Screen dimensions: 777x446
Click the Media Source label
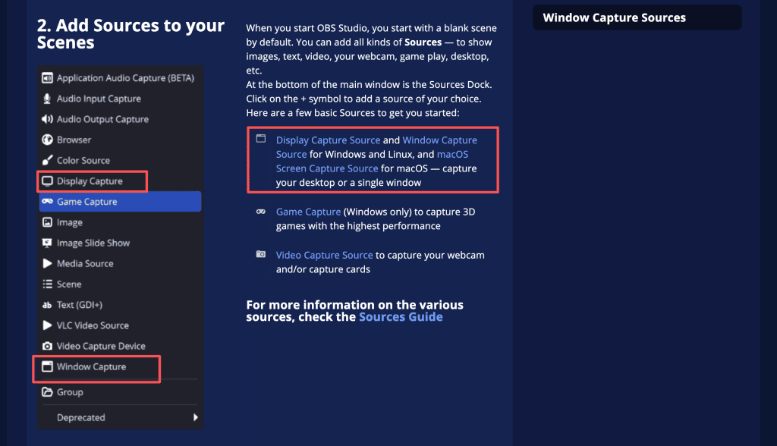click(85, 263)
